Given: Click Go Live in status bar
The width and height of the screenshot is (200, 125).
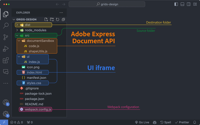Looking at the screenshot, I should coord(142,122).
